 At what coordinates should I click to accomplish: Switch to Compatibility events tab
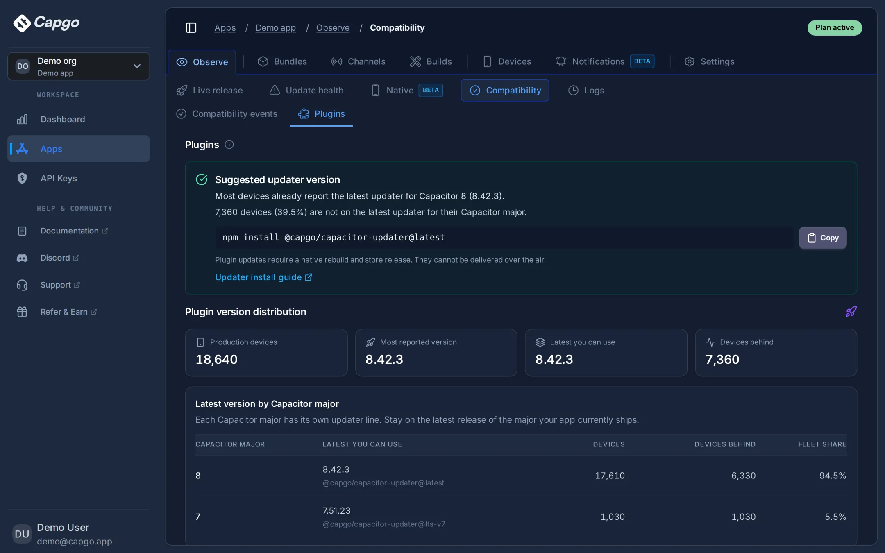click(227, 114)
